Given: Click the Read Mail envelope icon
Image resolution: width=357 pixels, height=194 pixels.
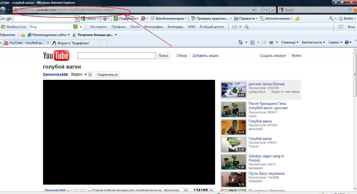Looking at the screenshot, I should coord(264,42).
